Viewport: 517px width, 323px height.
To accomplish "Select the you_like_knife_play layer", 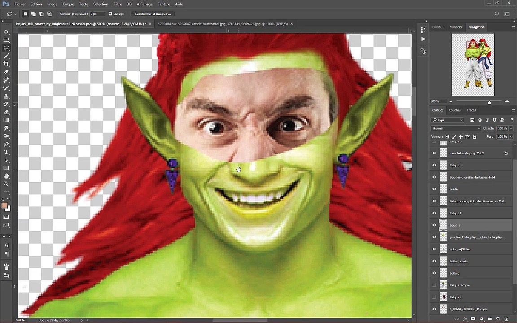I will click(x=477, y=237).
